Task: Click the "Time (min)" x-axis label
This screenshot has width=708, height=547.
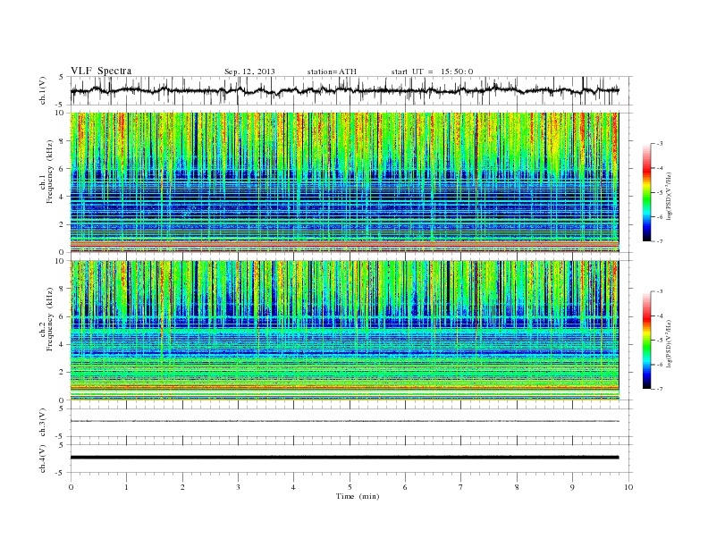Action: tap(358, 496)
